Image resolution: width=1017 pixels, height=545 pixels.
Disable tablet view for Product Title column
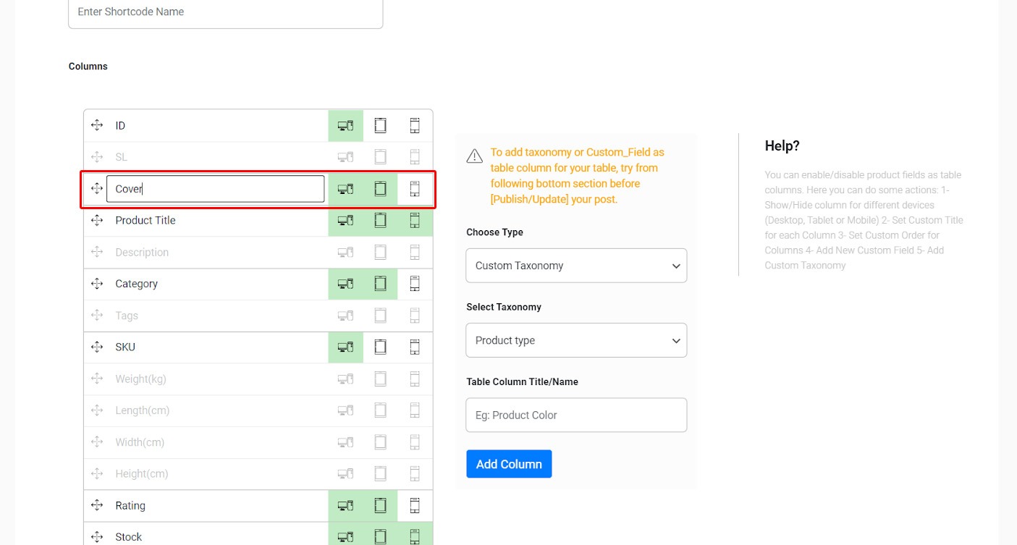pyautogui.click(x=380, y=220)
